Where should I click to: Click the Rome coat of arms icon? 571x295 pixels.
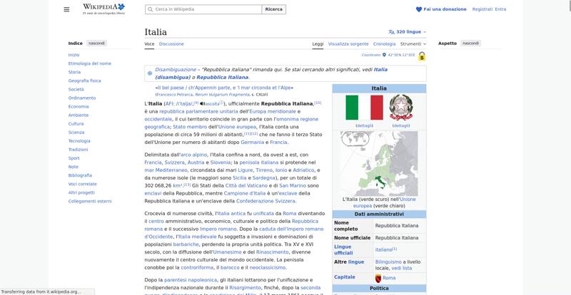coord(378,278)
